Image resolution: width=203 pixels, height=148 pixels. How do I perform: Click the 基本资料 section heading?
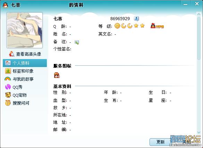pyautogui.click(x=62, y=86)
